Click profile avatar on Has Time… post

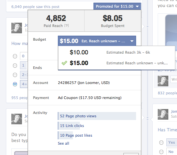163,114
